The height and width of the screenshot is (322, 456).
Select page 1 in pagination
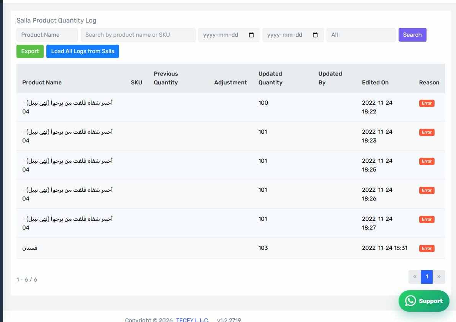click(x=427, y=277)
